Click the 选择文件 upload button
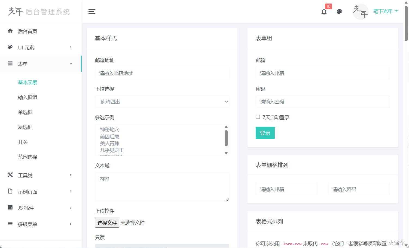 pyautogui.click(x=107, y=223)
